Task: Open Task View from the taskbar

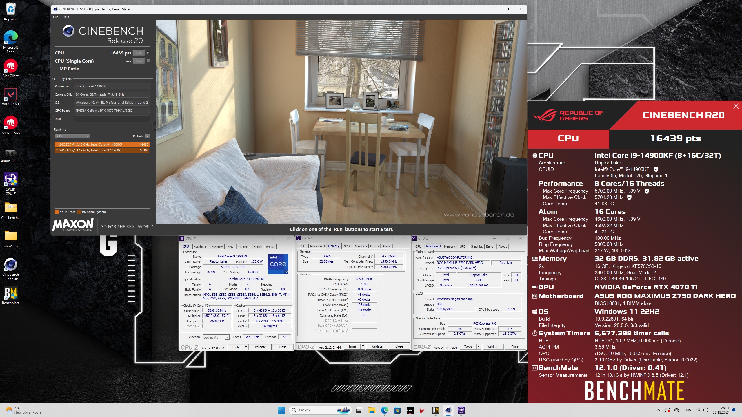Action: click(359, 410)
